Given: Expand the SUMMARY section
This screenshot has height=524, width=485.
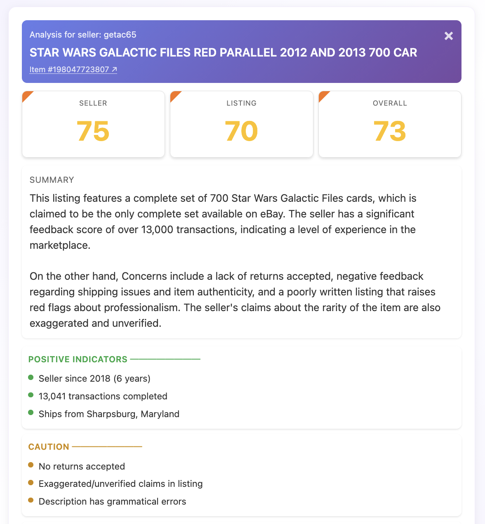Looking at the screenshot, I should (52, 180).
